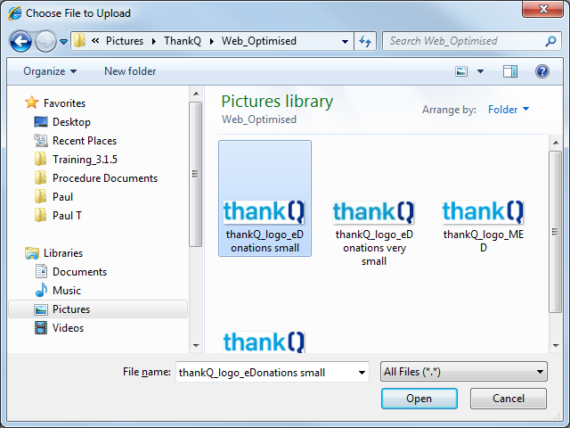Select thankQ_logo_eDonations small thumbnail
This screenshot has width=570, height=428.
[x=265, y=198]
